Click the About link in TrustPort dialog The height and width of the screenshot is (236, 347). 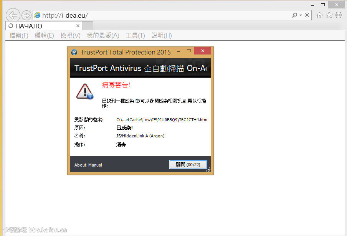coord(80,165)
